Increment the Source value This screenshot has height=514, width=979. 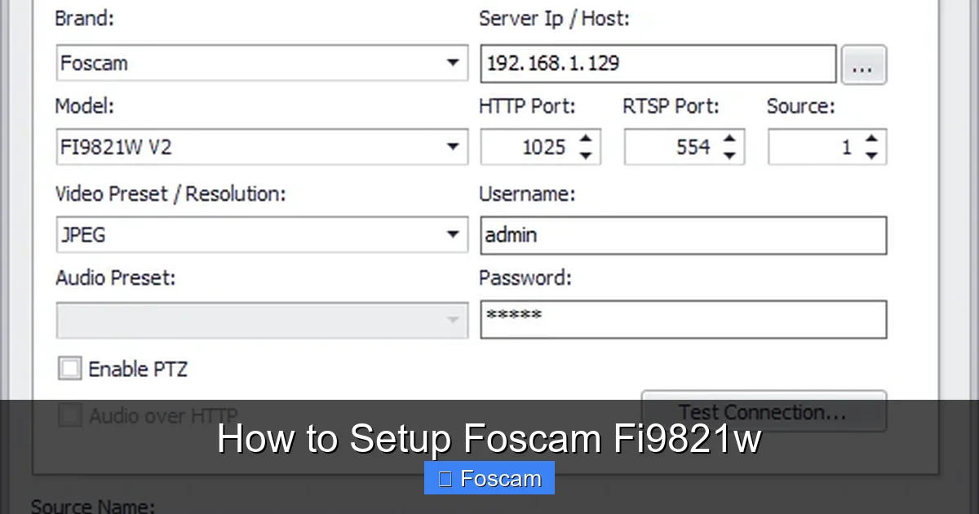click(871, 140)
